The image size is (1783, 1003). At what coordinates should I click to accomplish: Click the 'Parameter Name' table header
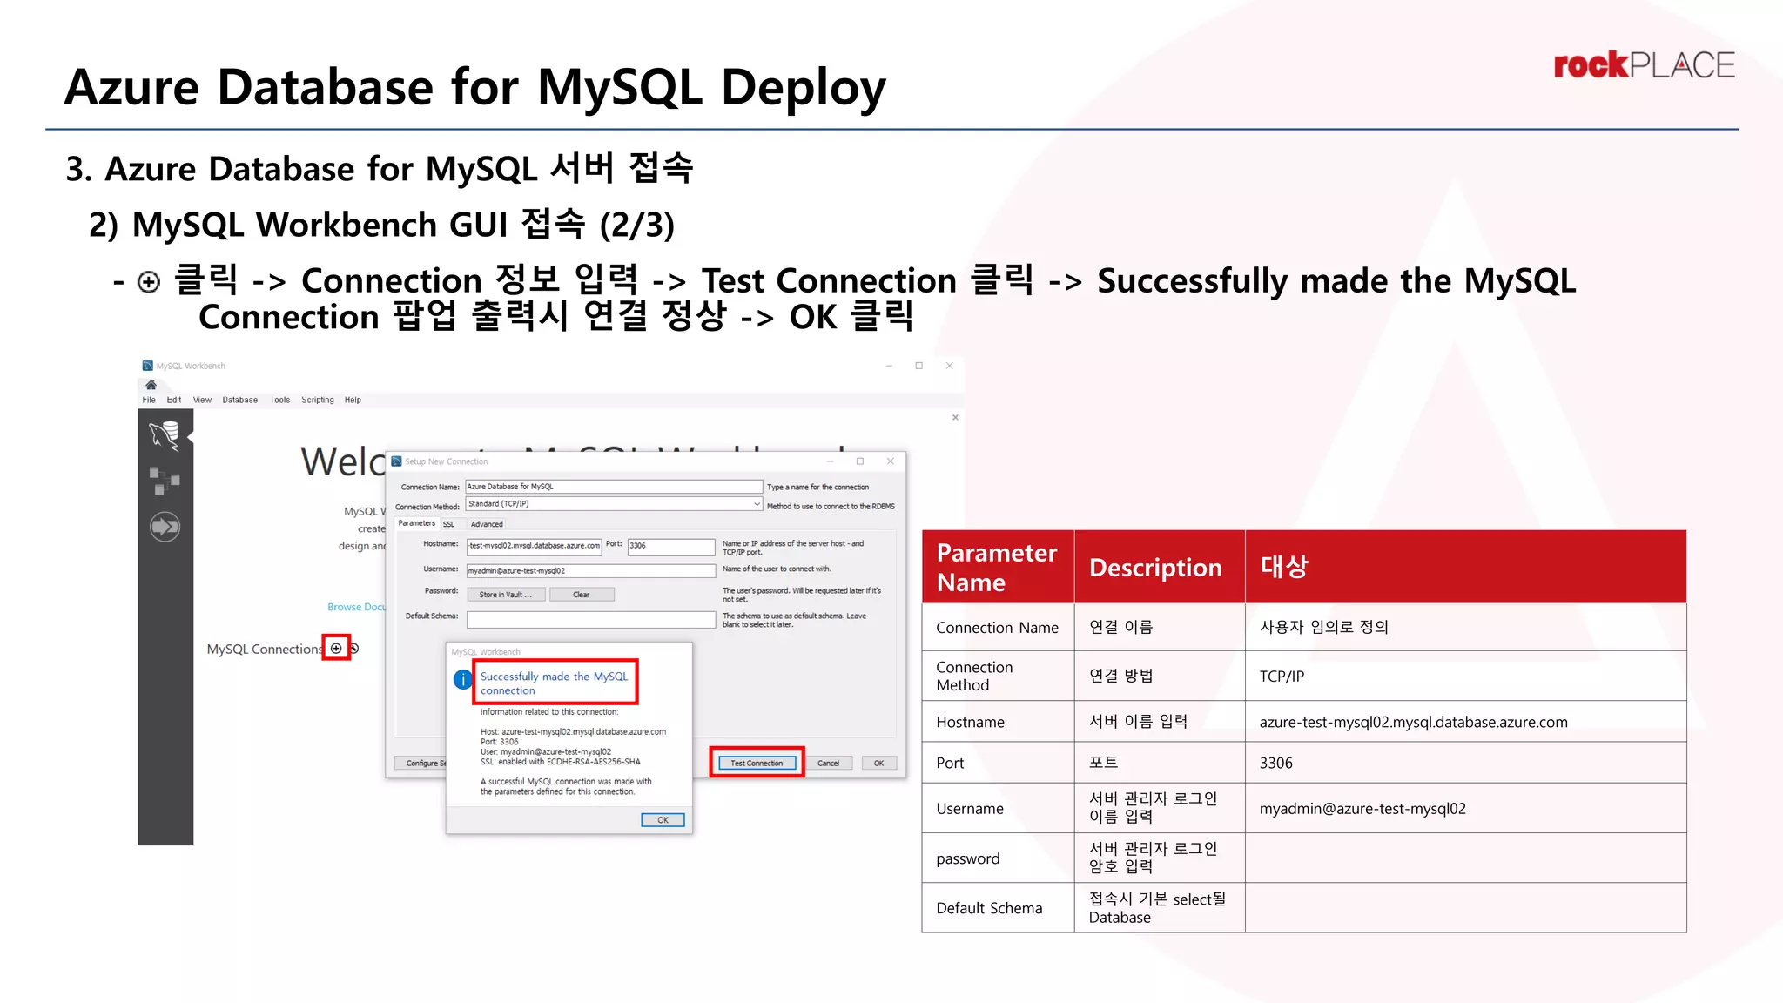tap(998, 567)
